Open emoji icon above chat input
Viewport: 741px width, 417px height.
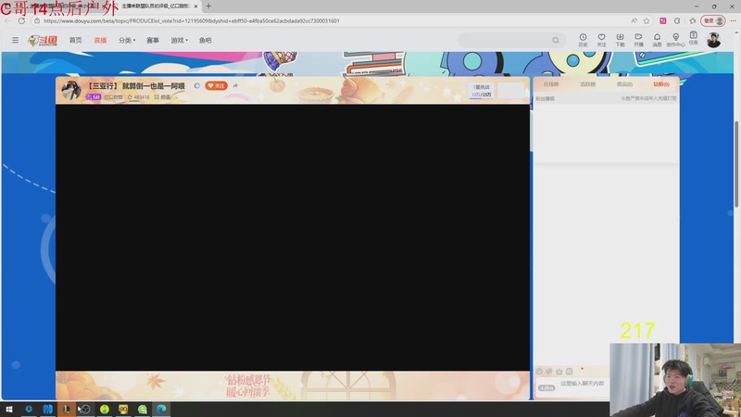click(x=539, y=372)
